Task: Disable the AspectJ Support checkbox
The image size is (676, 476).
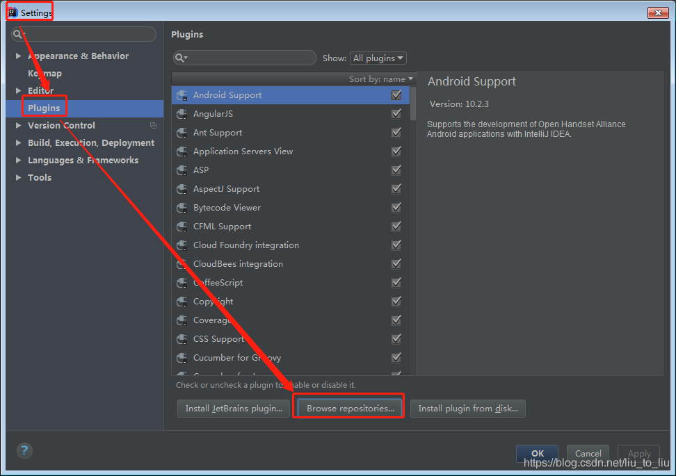Action: [x=396, y=188]
